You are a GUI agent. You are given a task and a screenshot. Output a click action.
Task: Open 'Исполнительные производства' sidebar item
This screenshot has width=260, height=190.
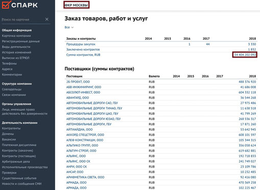pyautogui.click(x=25, y=167)
